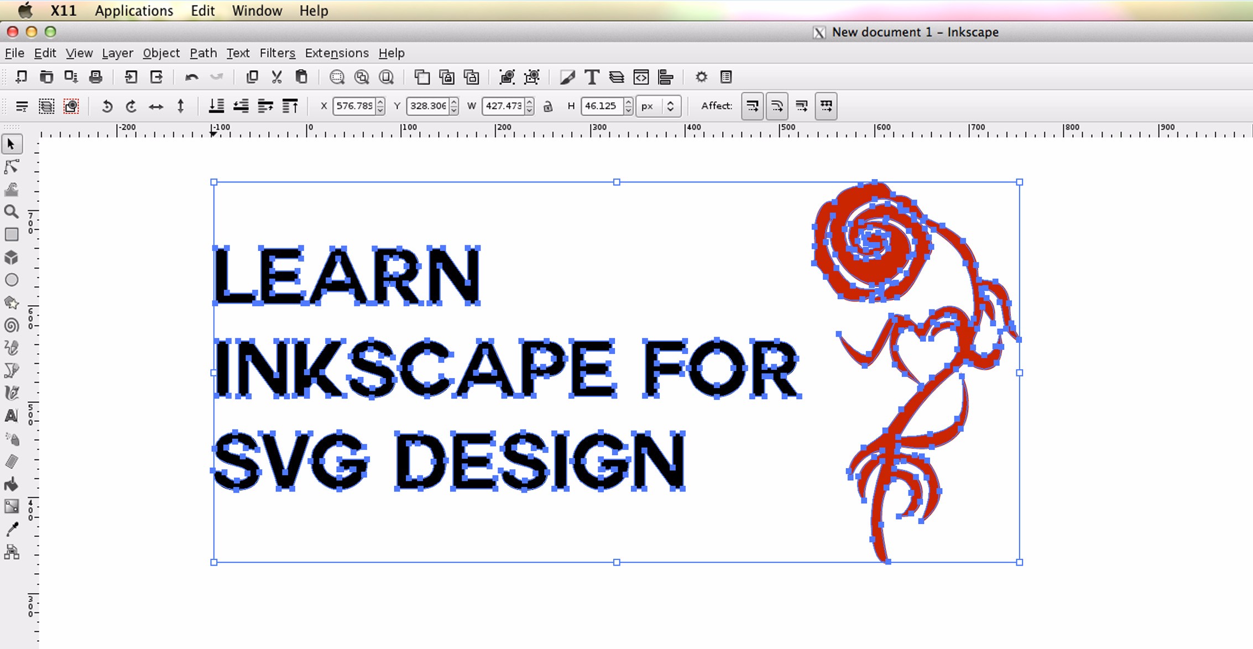Viewport: 1253px width, 649px height.
Task: Activate the Selector arrow tool
Action: pyautogui.click(x=12, y=144)
